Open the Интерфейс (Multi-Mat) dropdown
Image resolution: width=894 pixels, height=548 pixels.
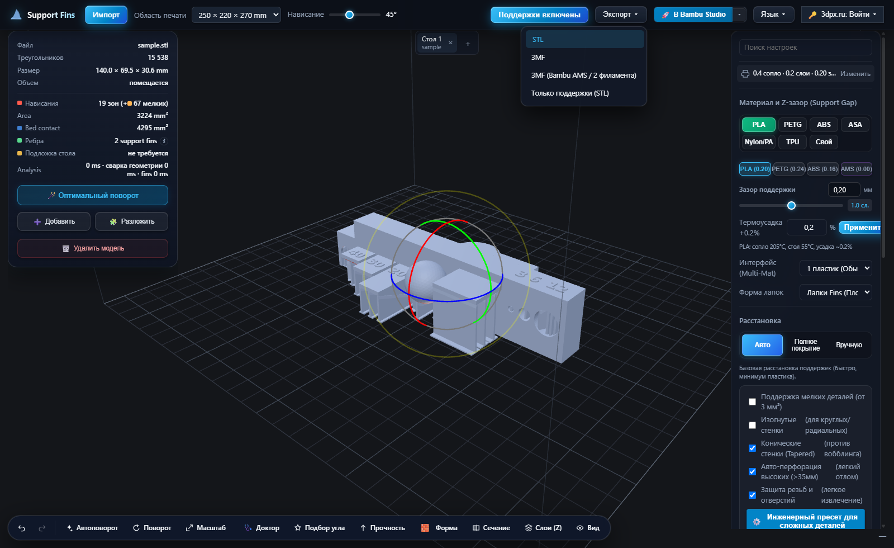pyautogui.click(x=836, y=268)
